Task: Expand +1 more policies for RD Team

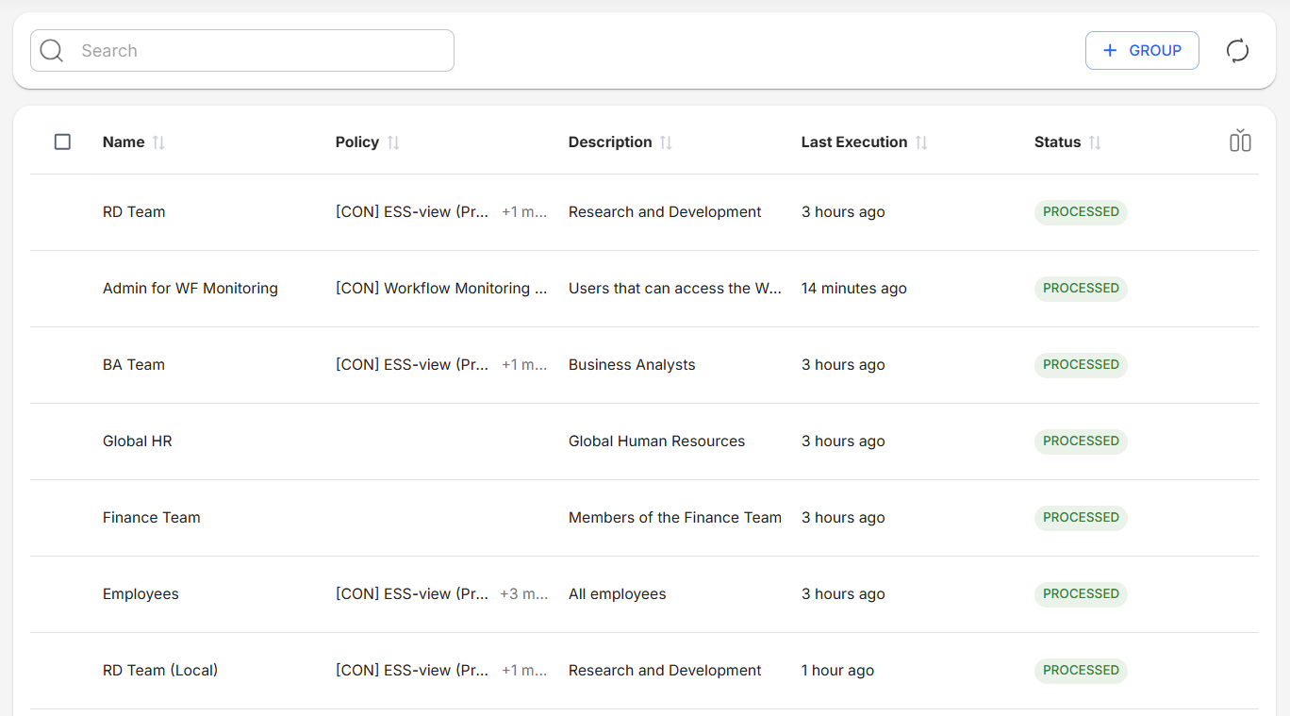Action: coord(523,212)
